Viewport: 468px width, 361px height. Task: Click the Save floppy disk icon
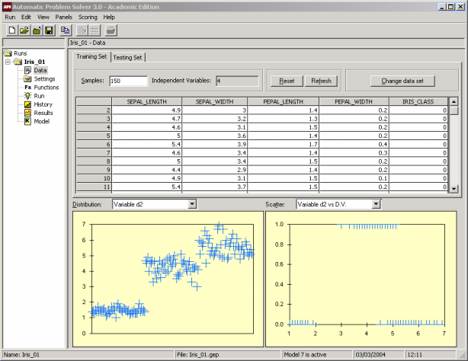pos(48,30)
